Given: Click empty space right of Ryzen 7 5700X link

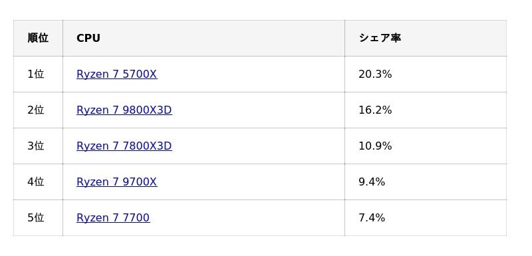Looking at the screenshot, I should (x=251, y=74).
